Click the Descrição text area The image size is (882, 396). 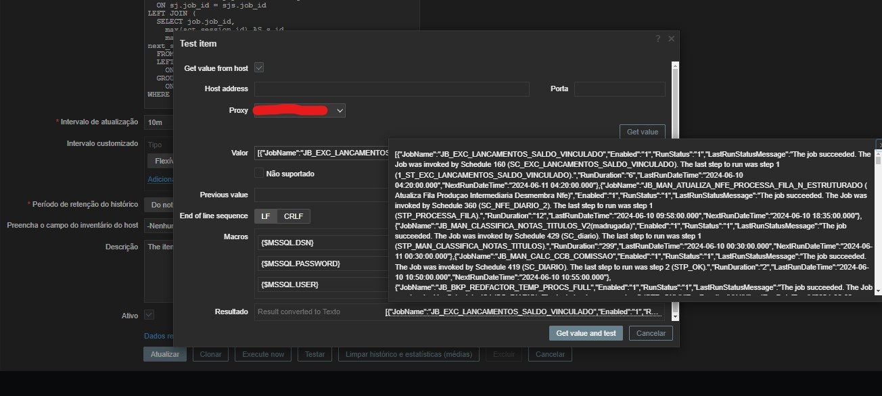pyautogui.click(x=159, y=270)
